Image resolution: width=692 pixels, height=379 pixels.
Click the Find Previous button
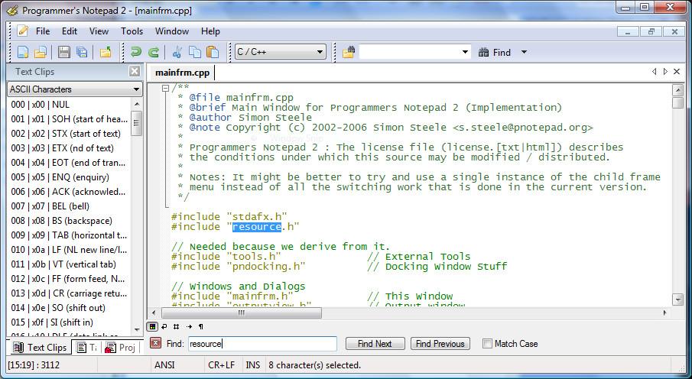[440, 344]
